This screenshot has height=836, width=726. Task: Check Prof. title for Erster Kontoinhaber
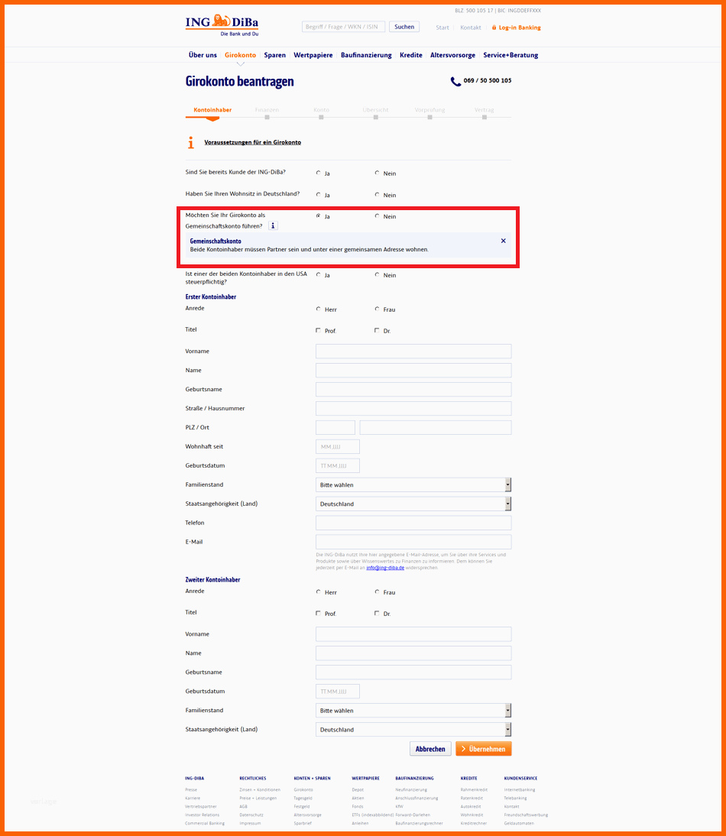(318, 331)
